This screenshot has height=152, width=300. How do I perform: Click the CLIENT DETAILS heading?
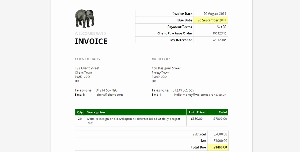click(x=87, y=59)
